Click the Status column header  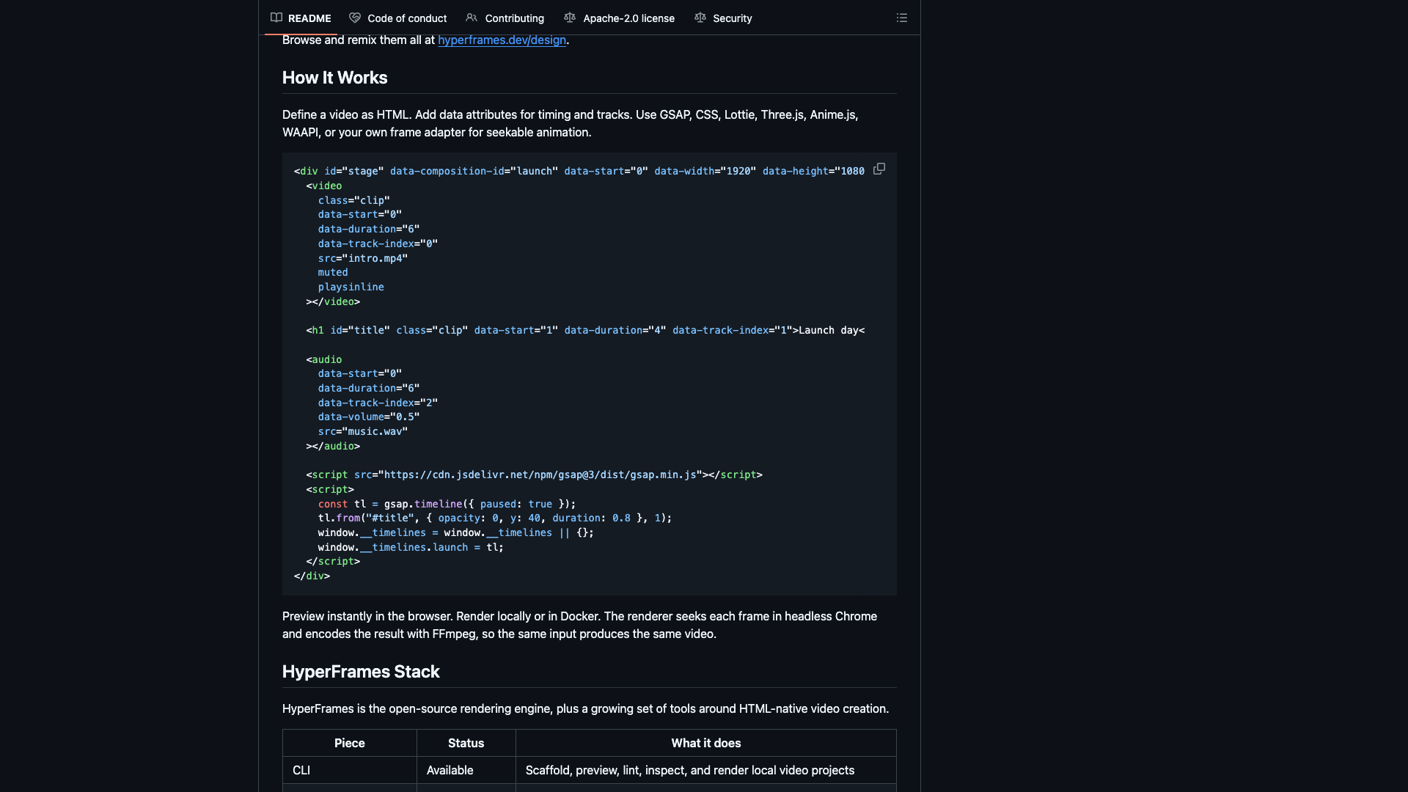click(x=466, y=743)
